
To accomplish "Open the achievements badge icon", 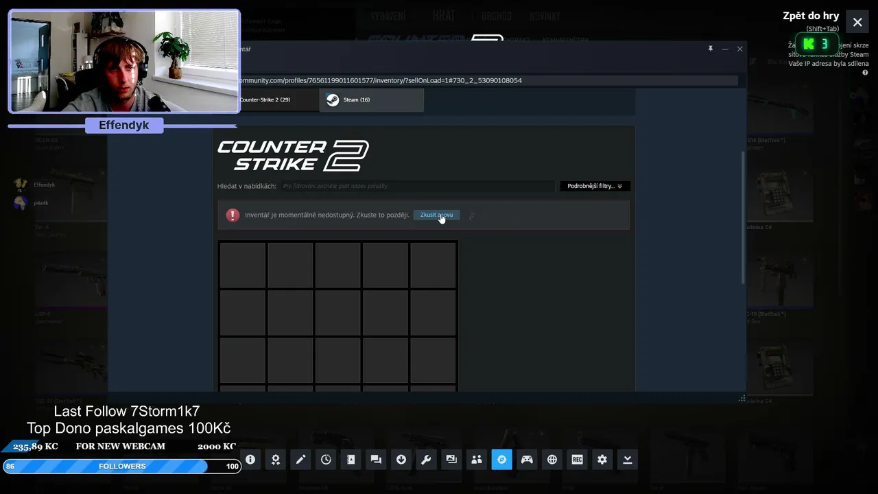I will [276, 460].
